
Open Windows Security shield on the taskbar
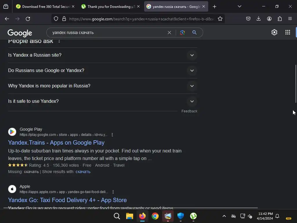tap(180, 216)
